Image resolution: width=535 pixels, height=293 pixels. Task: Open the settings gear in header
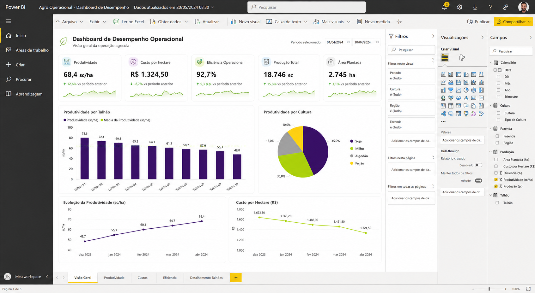(459, 7)
